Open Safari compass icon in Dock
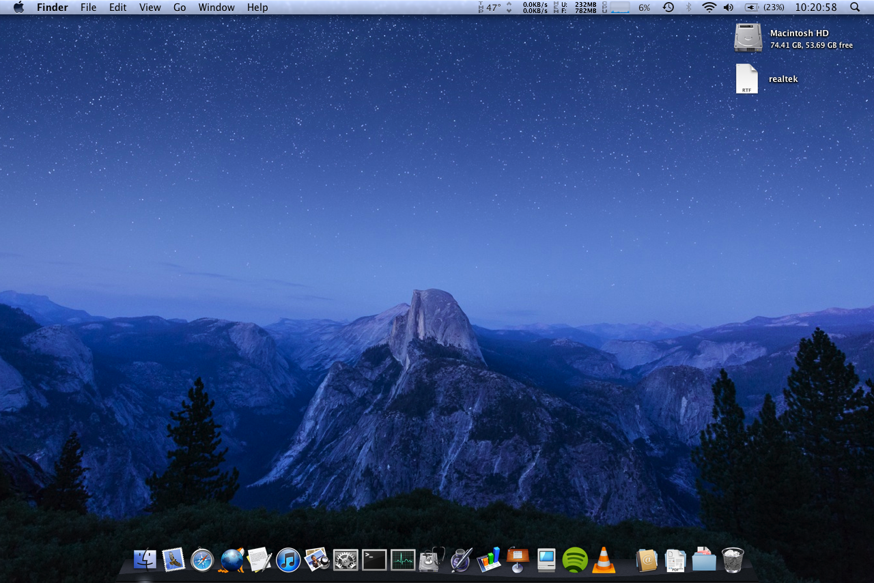The width and height of the screenshot is (874, 583). pyautogui.click(x=203, y=560)
